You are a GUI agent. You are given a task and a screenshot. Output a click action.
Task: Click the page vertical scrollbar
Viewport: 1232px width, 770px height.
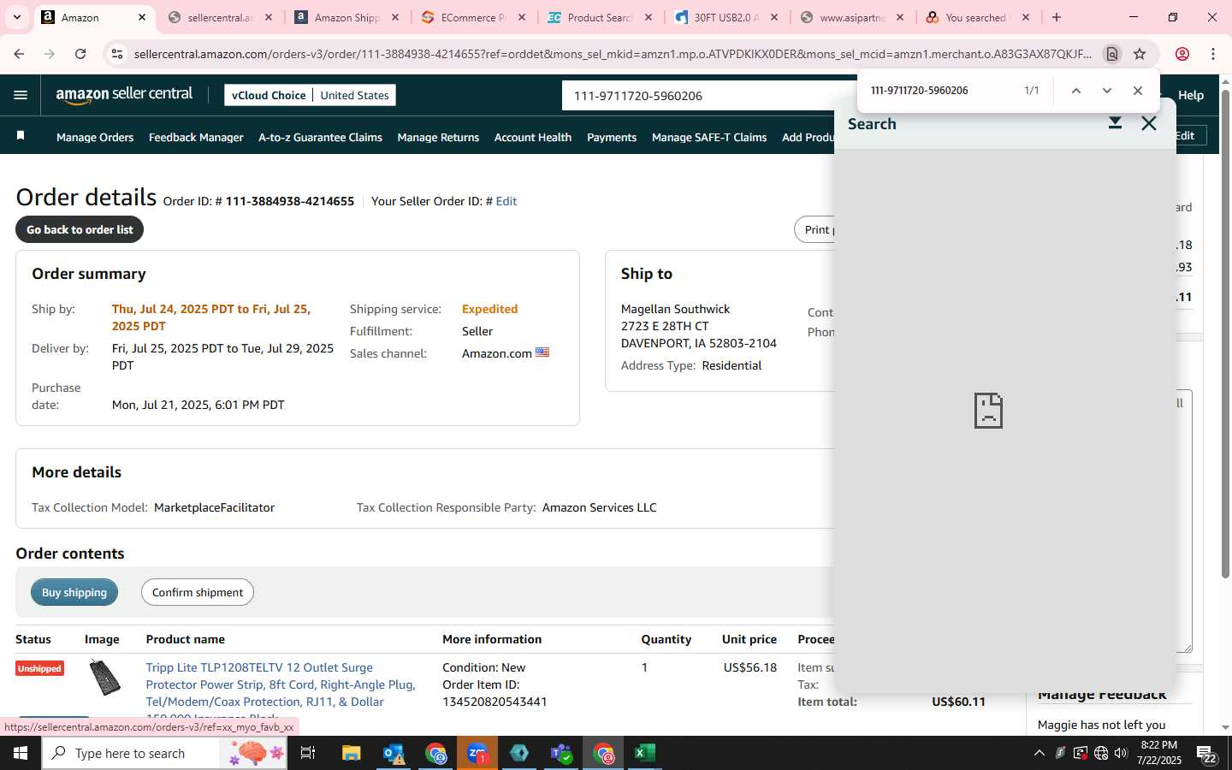click(1225, 334)
